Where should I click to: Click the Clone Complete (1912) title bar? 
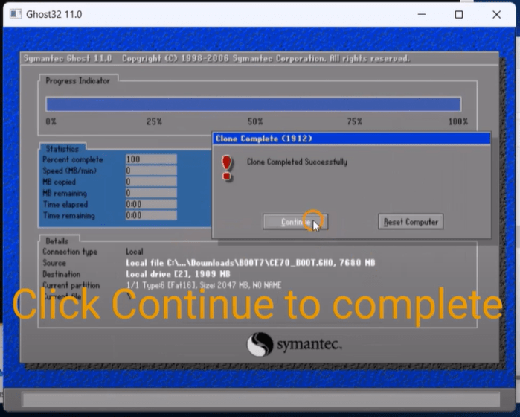tap(351, 139)
